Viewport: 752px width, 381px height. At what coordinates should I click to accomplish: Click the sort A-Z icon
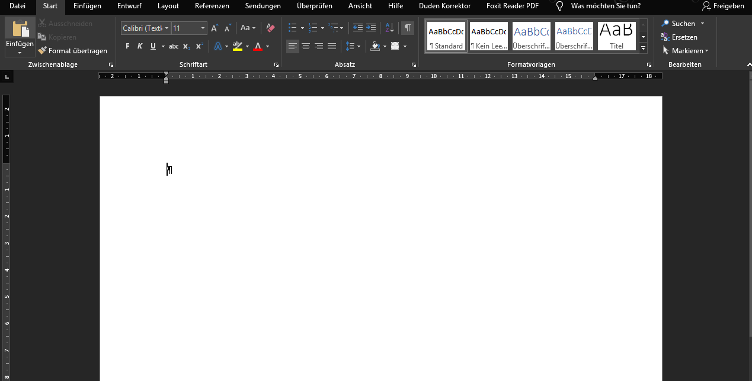(x=389, y=28)
